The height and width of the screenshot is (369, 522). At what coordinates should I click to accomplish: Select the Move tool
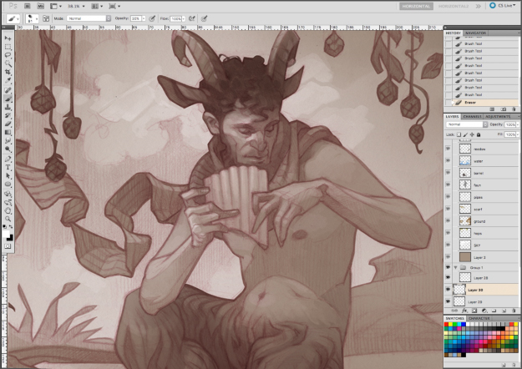[8, 38]
